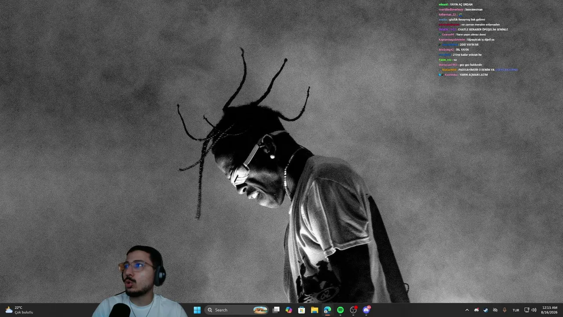Click chat message "gözlük fenaymış link gelirmi"

pos(467,19)
